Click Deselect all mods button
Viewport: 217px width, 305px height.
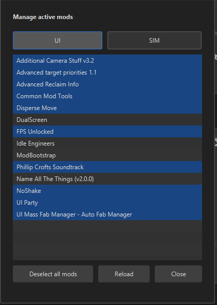pos(53,274)
